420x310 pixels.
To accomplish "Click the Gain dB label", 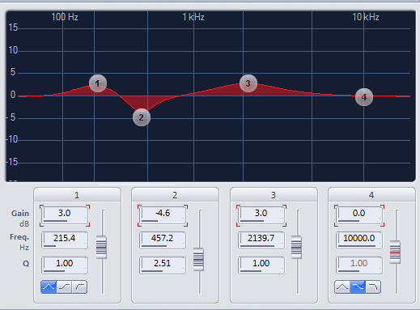I will 20,219.
